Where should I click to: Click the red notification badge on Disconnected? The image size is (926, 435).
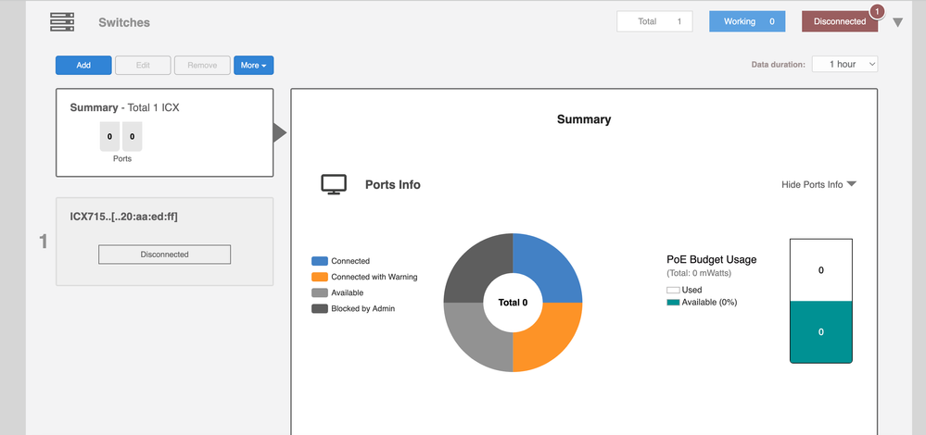click(x=877, y=12)
